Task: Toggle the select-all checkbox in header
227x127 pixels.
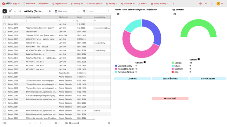Action: pyautogui.click(x=5, y=17)
